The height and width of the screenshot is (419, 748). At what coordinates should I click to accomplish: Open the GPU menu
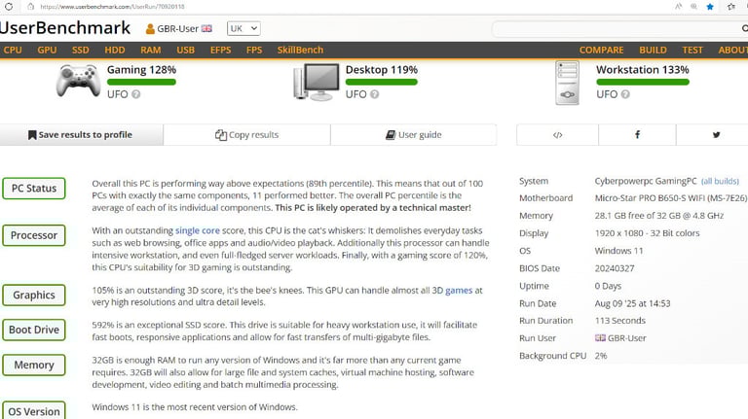47,50
